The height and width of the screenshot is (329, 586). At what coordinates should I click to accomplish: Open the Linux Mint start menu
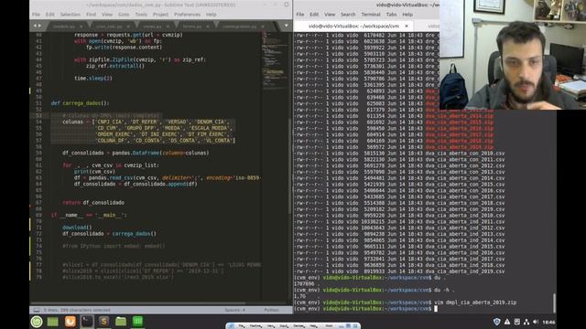37,322
